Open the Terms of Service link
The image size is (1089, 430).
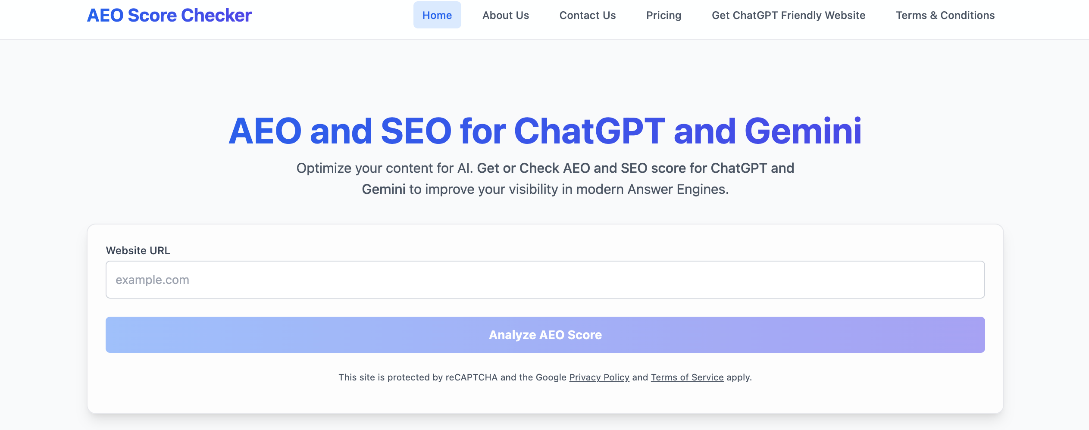(687, 377)
